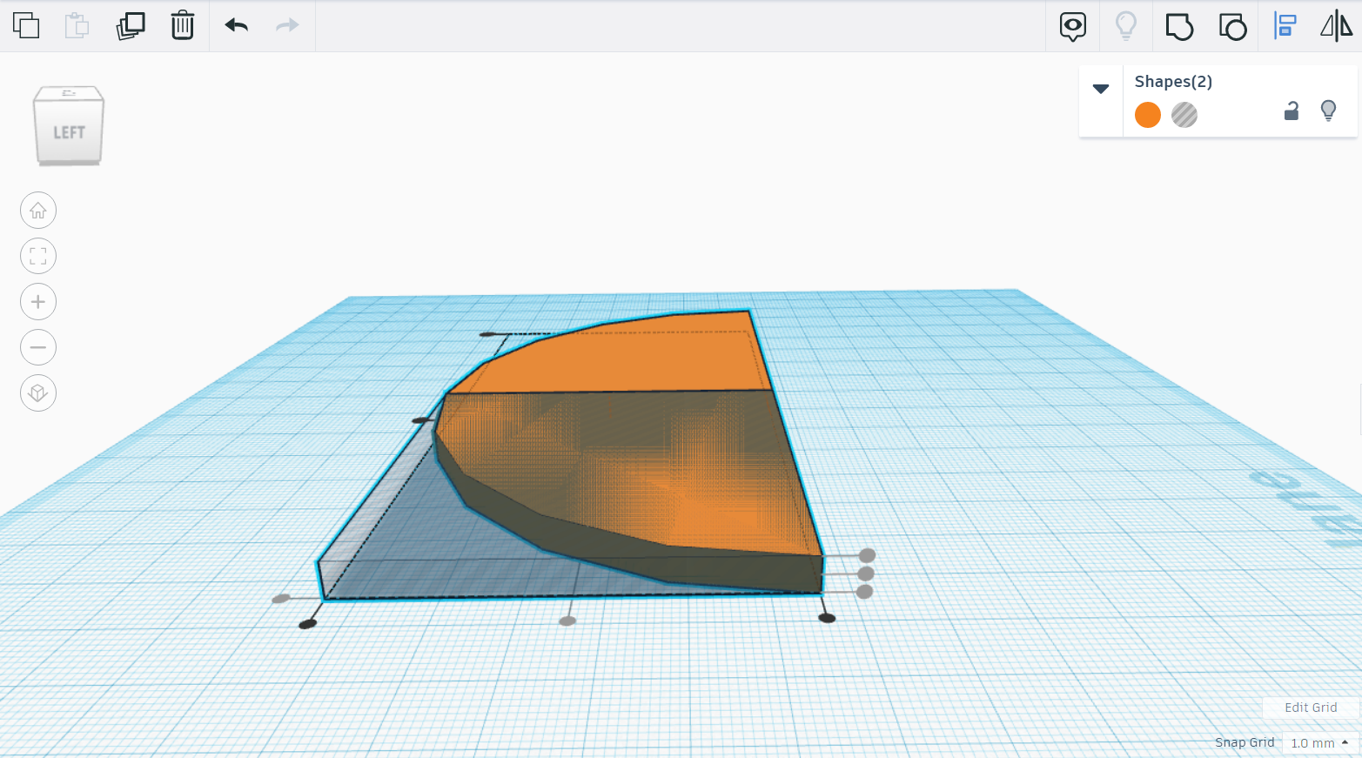
Task: Delete the selected shapes with trash icon
Action: tap(182, 25)
